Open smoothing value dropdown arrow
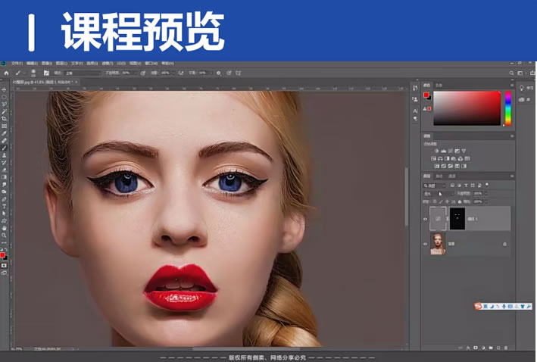 pos(211,73)
